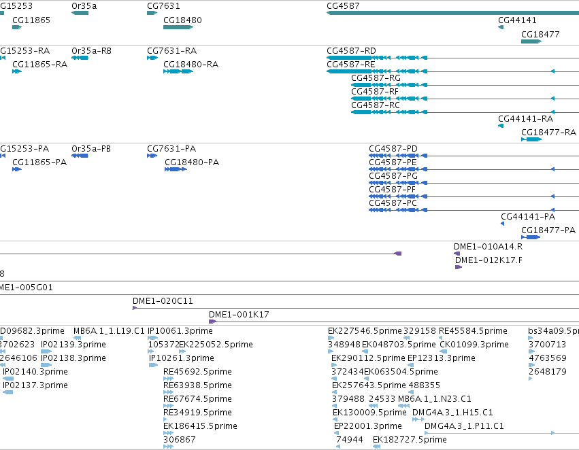Select EST IP10061.3prime

153,338
